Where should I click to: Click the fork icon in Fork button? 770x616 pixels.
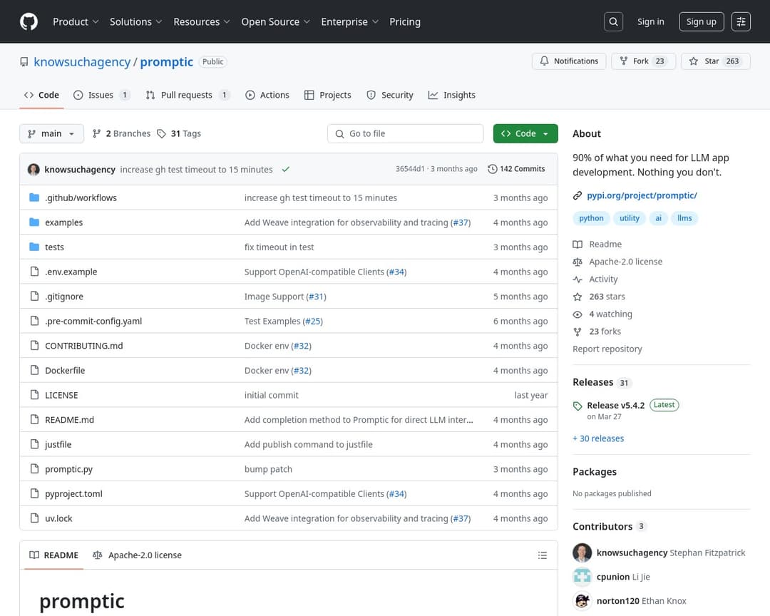624,61
